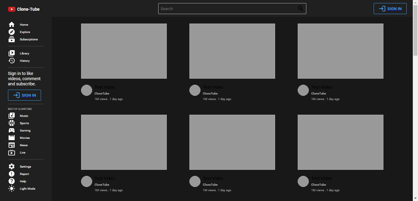Click the scrollbar up arrow
This screenshot has width=418, height=201.
pyautogui.click(x=415, y=2)
